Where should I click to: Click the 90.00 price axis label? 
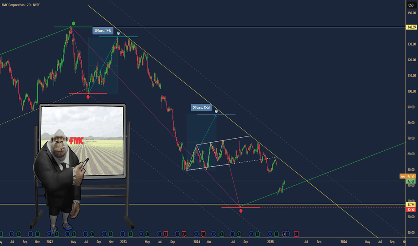412,107
